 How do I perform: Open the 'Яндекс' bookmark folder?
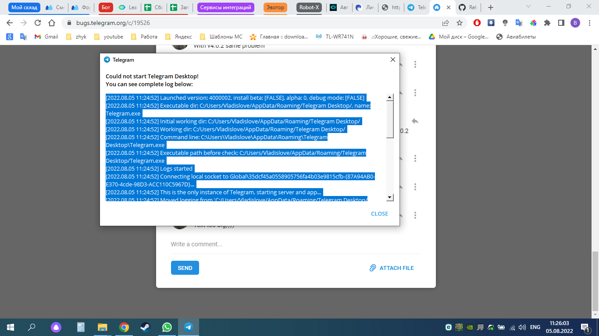(178, 37)
